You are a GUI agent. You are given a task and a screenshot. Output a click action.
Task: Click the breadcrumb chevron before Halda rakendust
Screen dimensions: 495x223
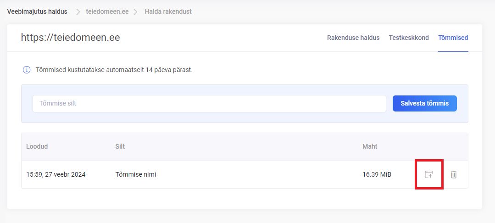click(x=136, y=11)
